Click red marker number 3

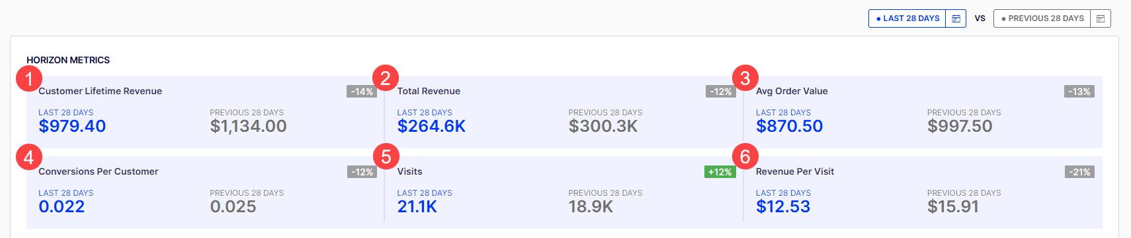(745, 78)
